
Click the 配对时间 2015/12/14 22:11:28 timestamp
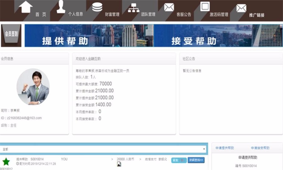click(x=37, y=164)
